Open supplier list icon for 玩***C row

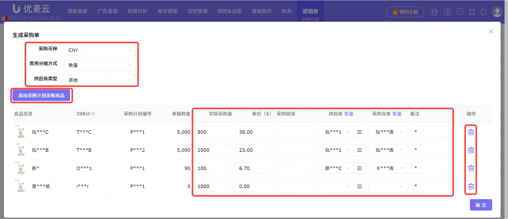point(359,132)
